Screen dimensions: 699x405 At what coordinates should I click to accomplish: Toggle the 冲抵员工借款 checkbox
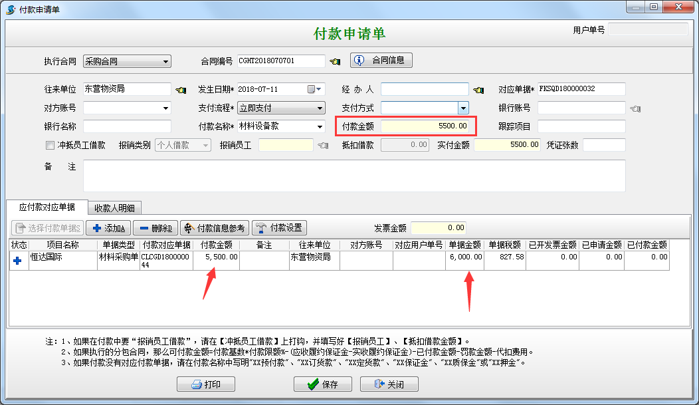point(50,146)
